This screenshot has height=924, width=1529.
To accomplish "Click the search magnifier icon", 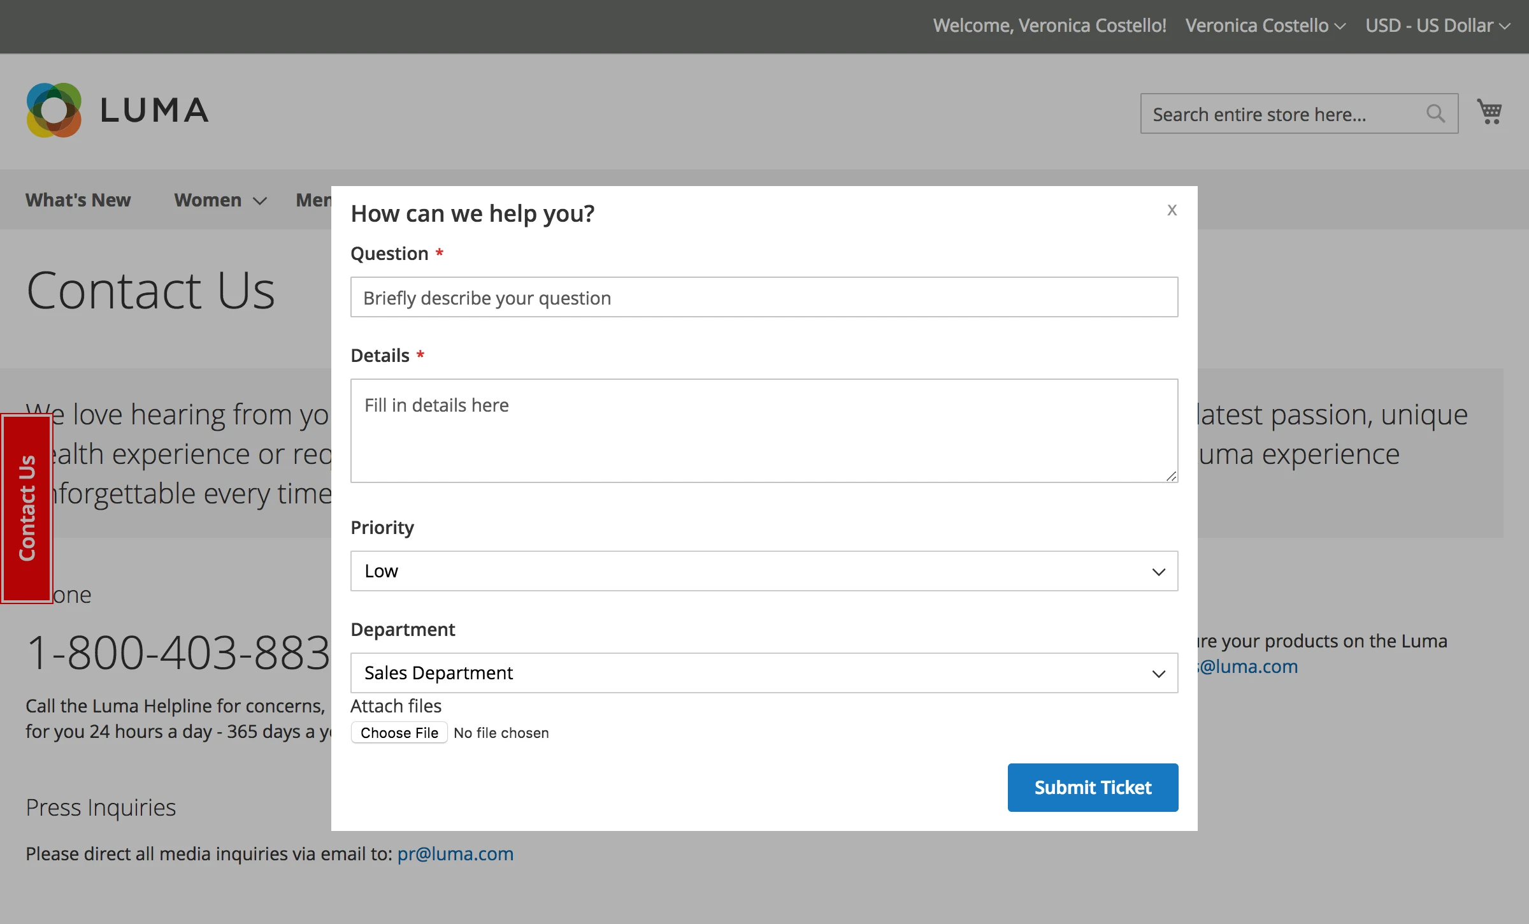I will (1435, 113).
